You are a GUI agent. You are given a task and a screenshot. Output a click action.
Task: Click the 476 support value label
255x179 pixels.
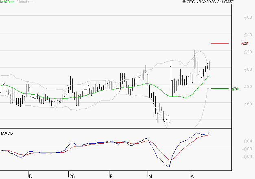coord(234,89)
